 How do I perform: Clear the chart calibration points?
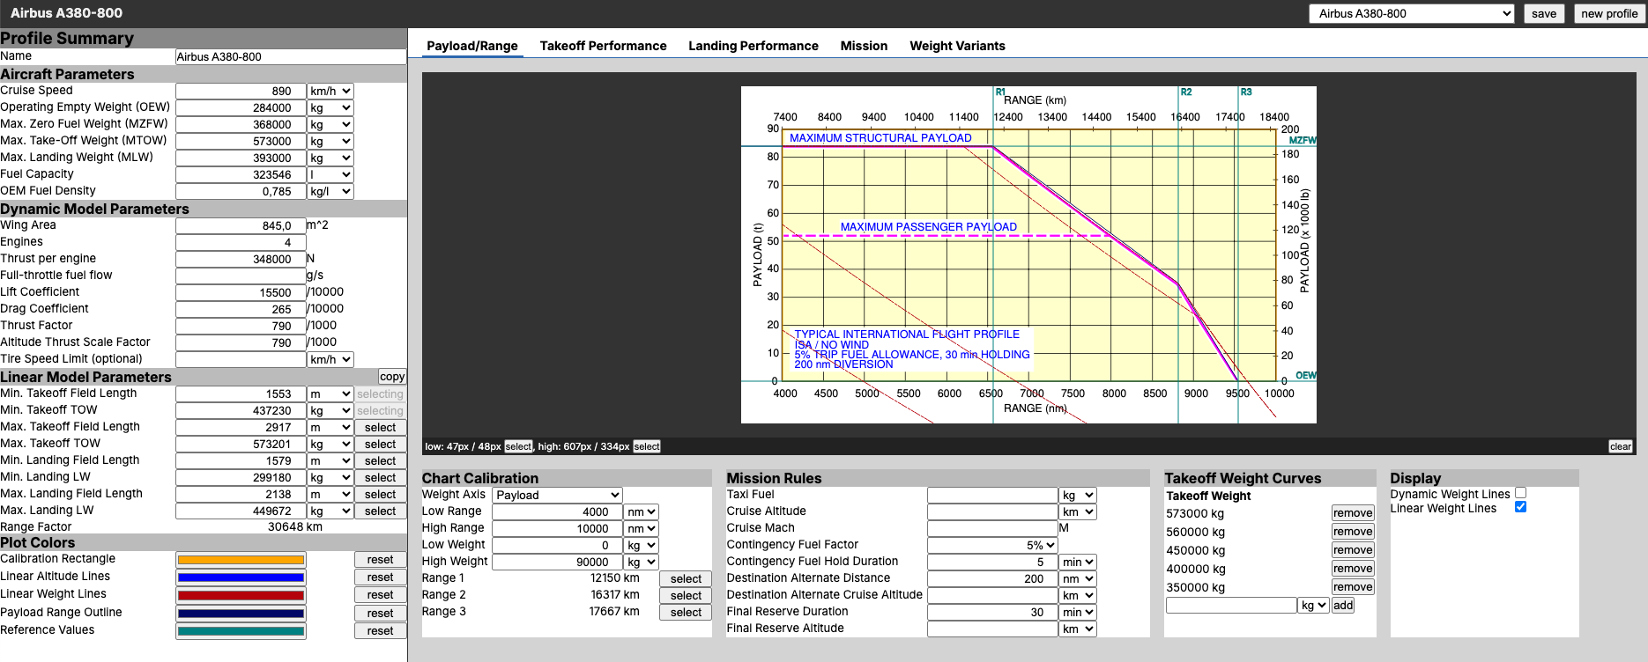point(1620,446)
